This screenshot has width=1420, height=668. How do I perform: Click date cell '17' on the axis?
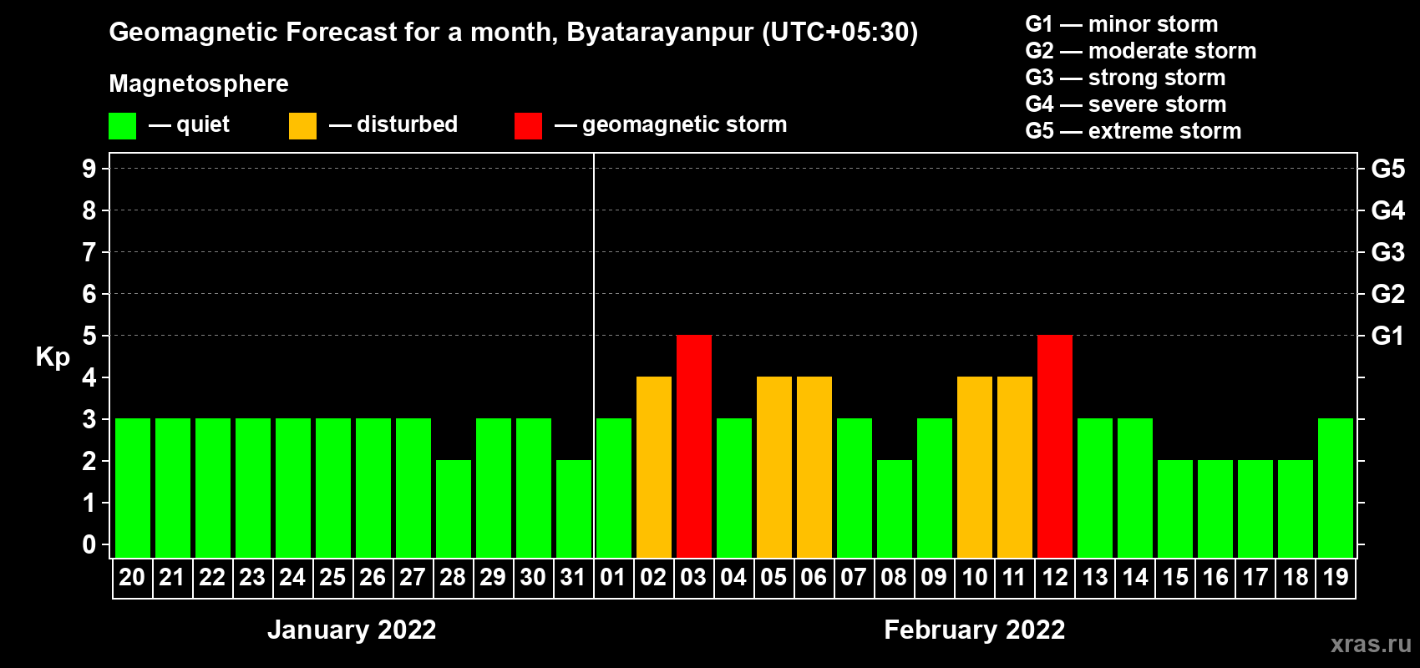click(x=1255, y=578)
